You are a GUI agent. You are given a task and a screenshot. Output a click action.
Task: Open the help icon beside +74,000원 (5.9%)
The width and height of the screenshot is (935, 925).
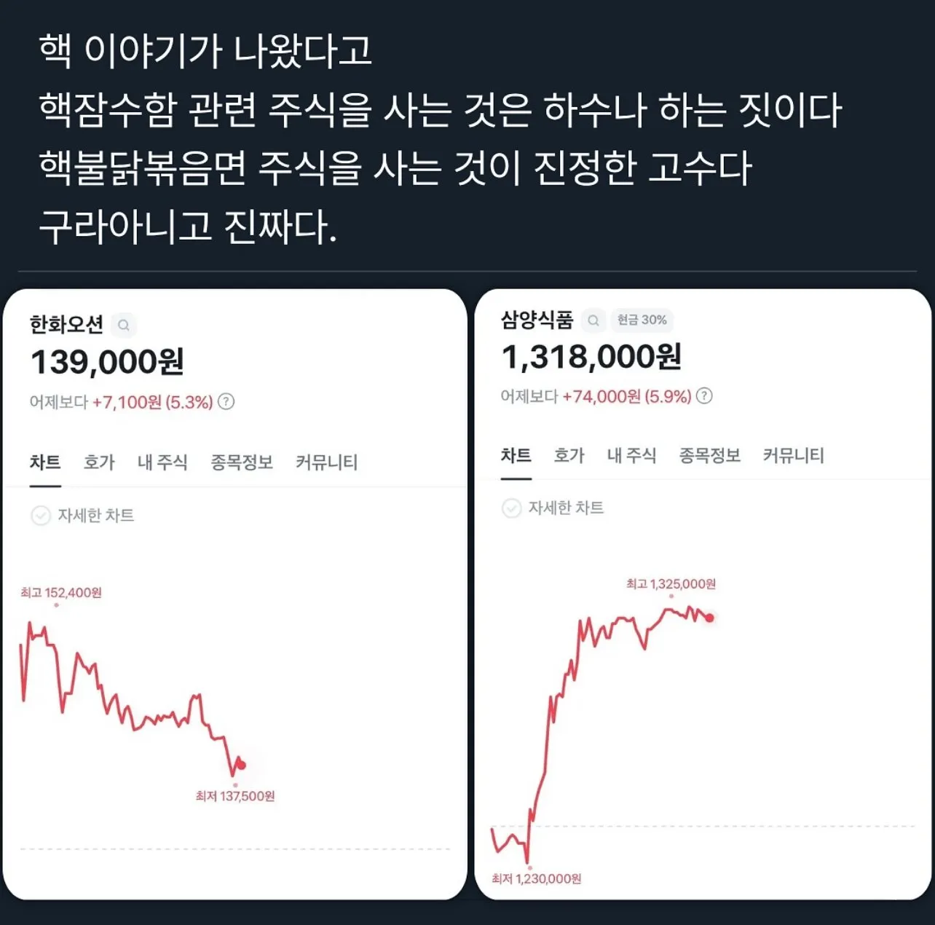[703, 396]
